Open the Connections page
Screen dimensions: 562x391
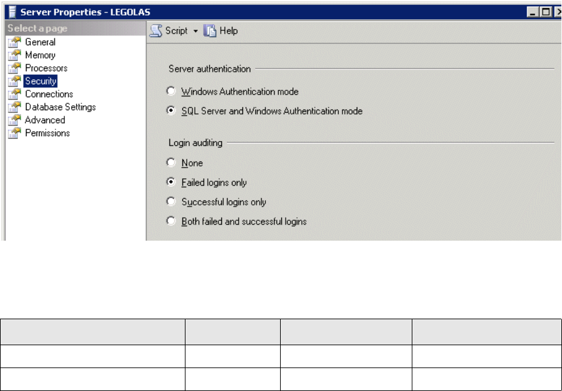[49, 94]
